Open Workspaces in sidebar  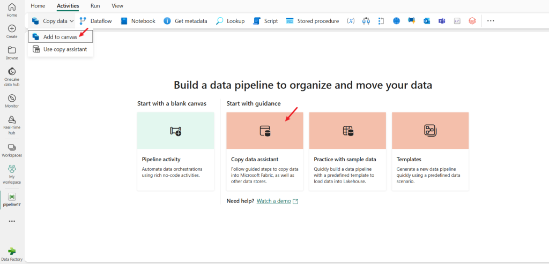tap(12, 150)
